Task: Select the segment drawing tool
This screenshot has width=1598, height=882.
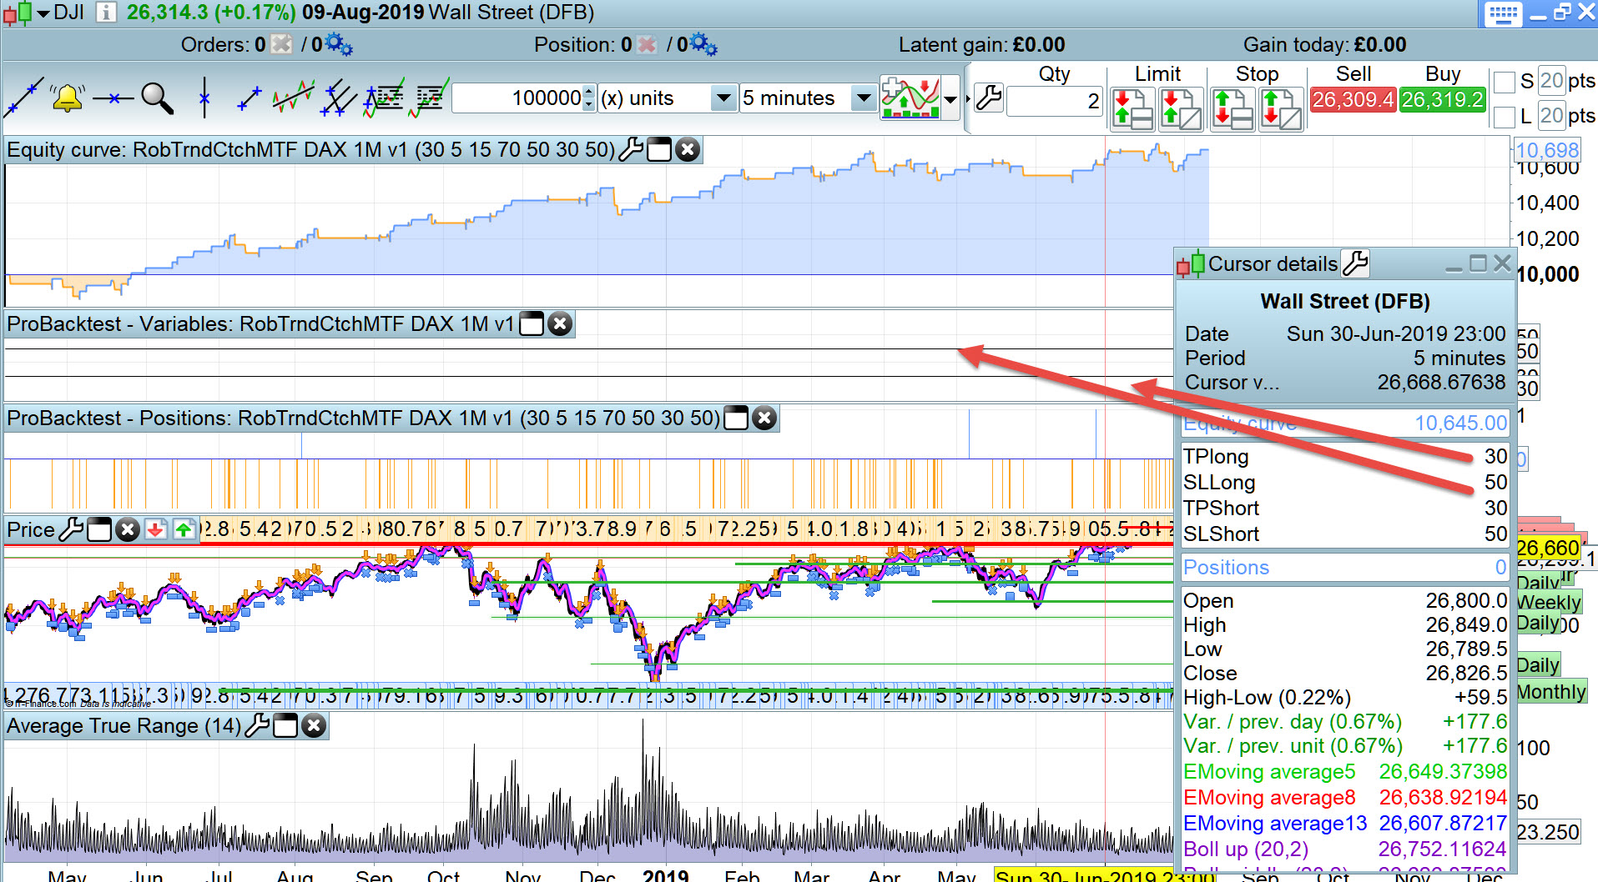Action: pos(249,98)
